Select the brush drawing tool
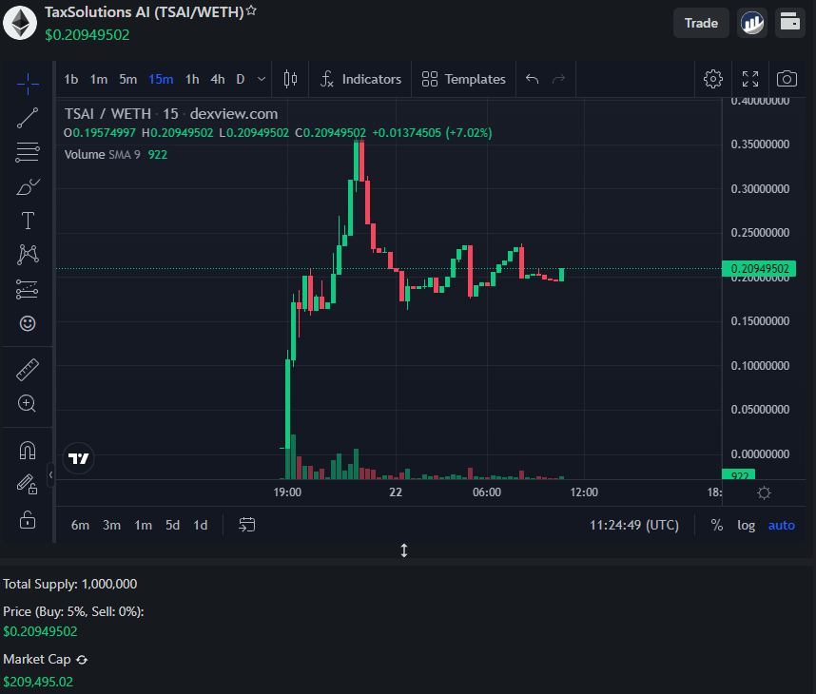This screenshot has width=816, height=694. point(28,186)
